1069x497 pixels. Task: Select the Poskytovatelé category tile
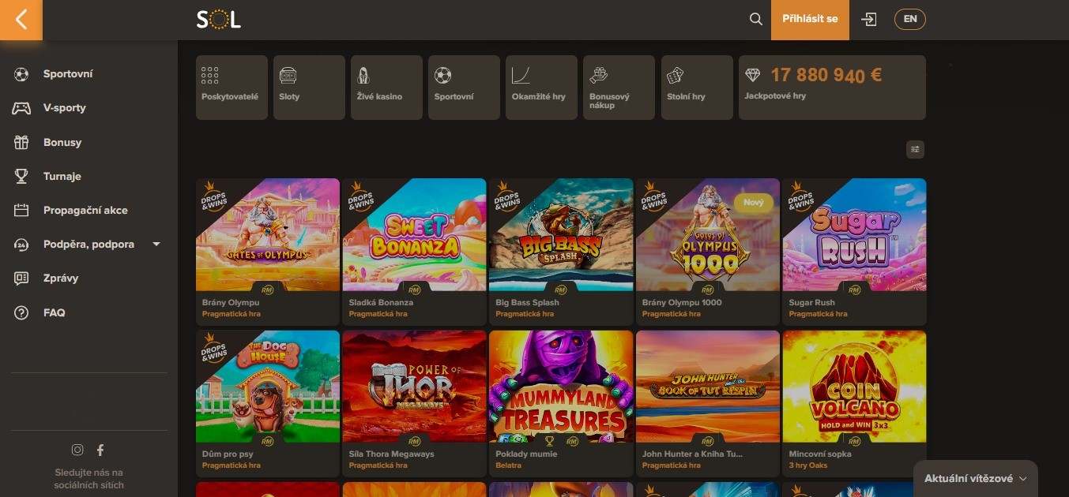(231, 88)
